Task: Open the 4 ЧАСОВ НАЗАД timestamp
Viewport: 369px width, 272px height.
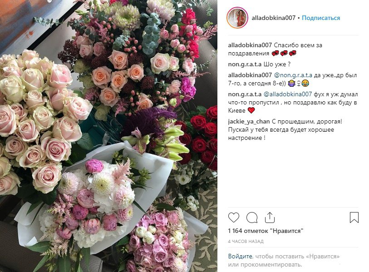Action: tap(246, 242)
